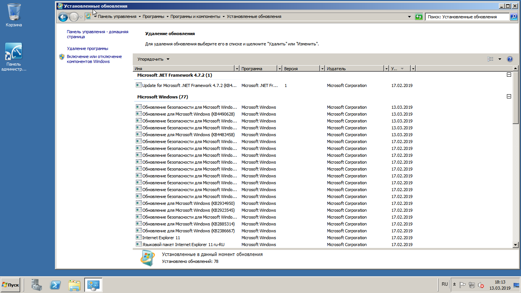Click the icon of the KB4490628 update
This screenshot has height=293, width=521.
pyautogui.click(x=139, y=114)
